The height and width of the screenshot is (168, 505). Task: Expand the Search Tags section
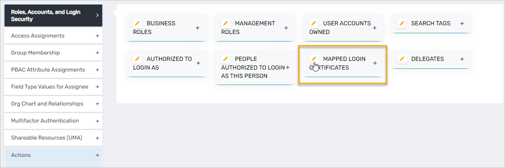462,23
